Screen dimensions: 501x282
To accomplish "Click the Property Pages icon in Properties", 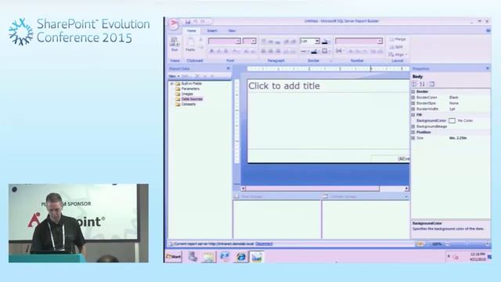I will click(431, 84).
